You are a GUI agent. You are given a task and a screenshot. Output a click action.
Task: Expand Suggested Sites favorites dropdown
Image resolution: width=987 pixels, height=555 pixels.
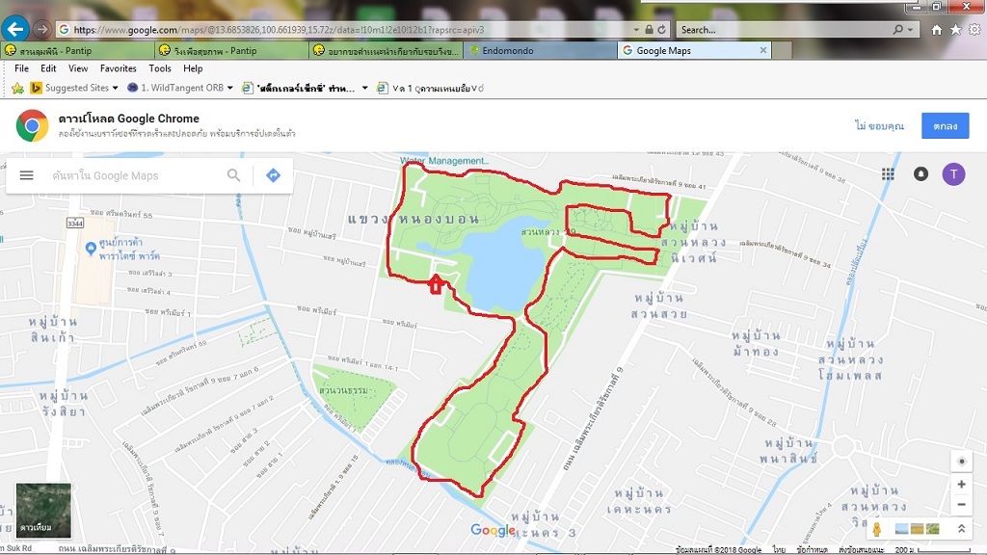[x=116, y=88]
